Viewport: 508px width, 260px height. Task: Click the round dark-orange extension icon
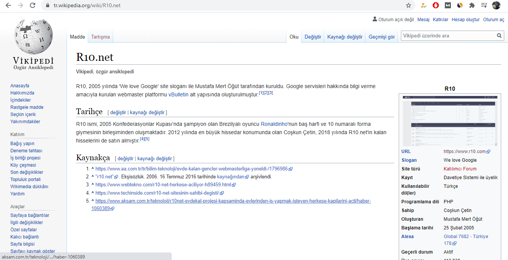click(x=460, y=5)
